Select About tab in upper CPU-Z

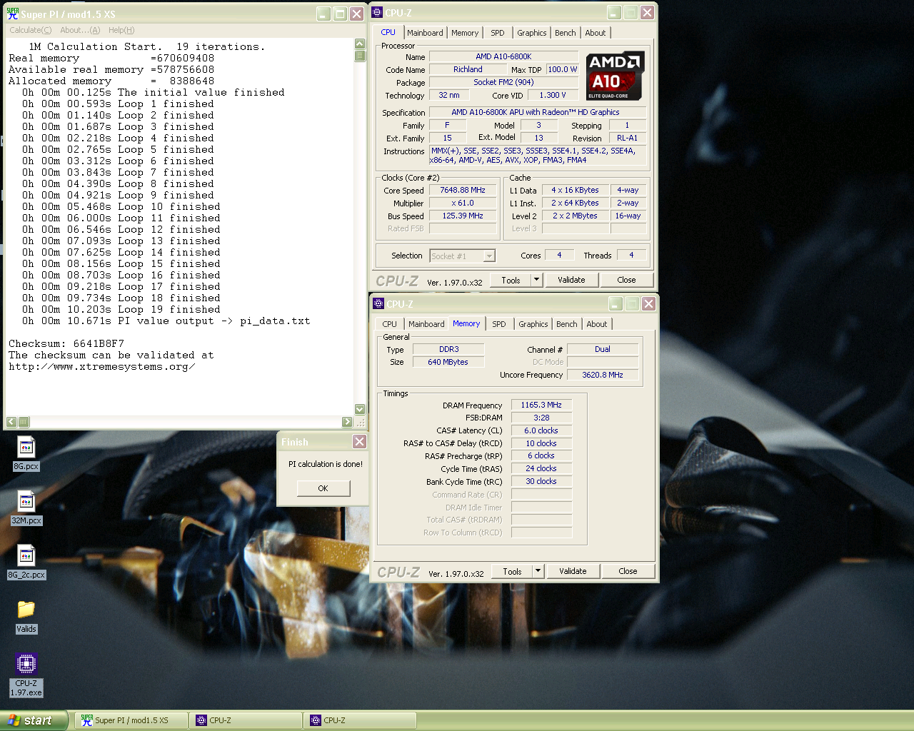tap(596, 33)
